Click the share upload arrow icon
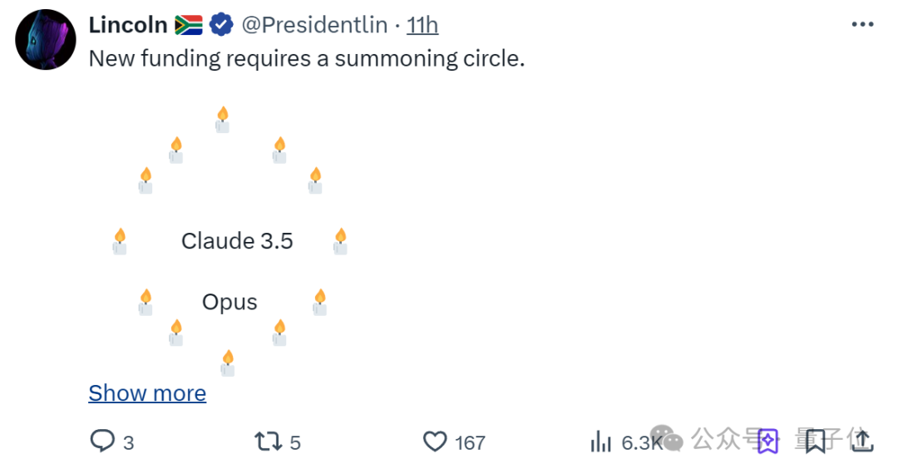 (x=862, y=441)
